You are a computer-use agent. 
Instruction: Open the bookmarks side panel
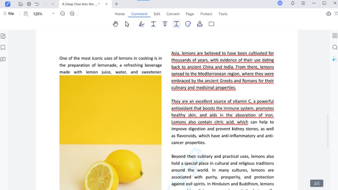click(3, 47)
